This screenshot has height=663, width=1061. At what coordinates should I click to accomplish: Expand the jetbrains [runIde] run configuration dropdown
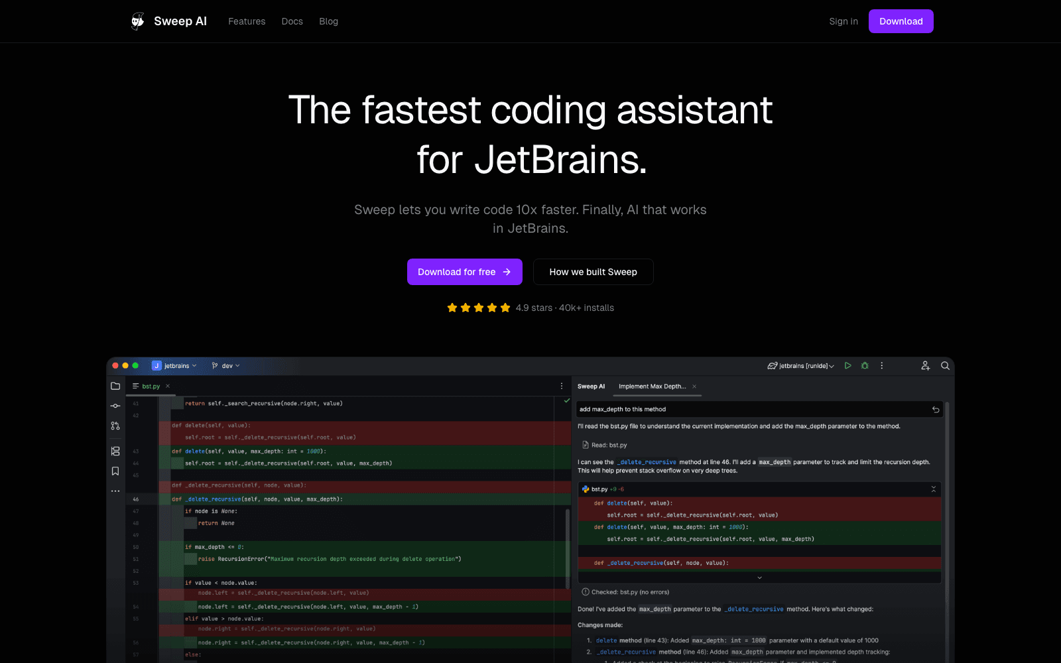point(801,366)
